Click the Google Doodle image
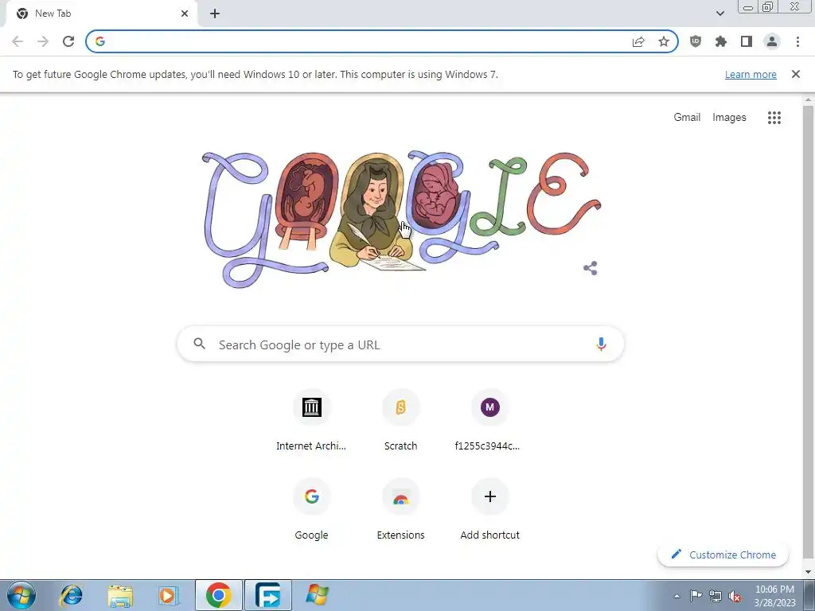 pyautogui.click(x=401, y=220)
